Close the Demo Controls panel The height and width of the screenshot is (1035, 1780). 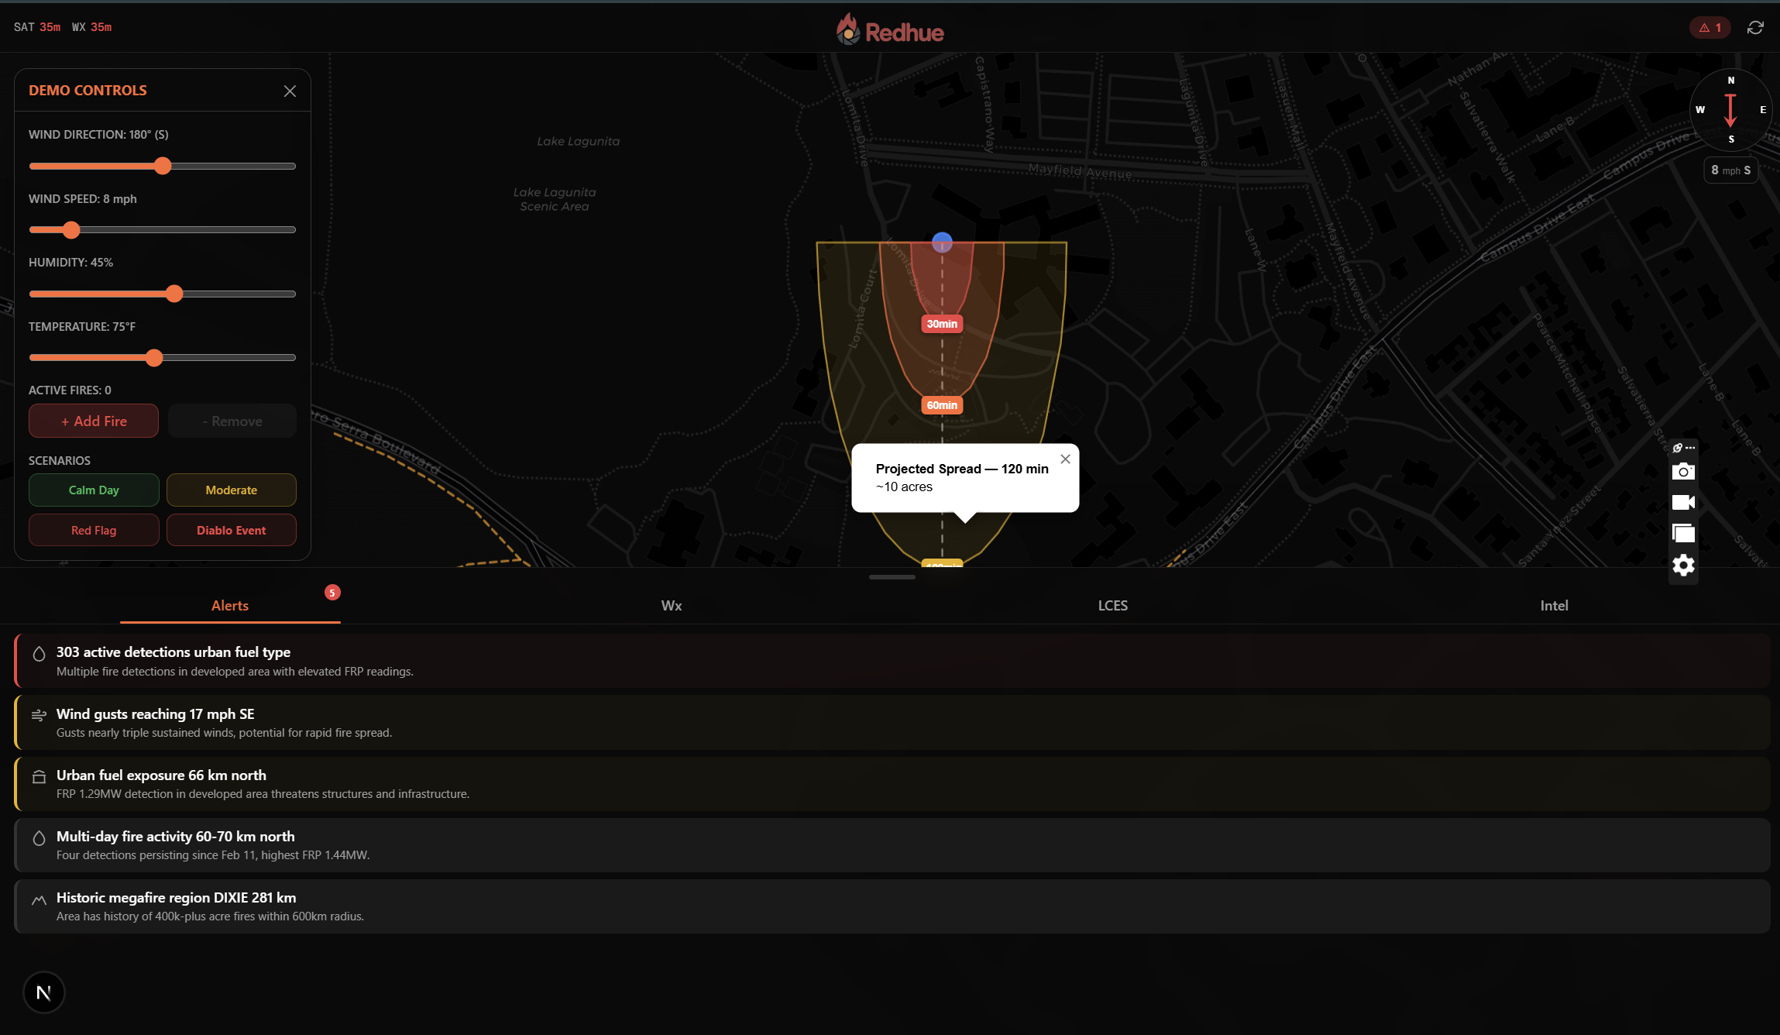point(290,91)
